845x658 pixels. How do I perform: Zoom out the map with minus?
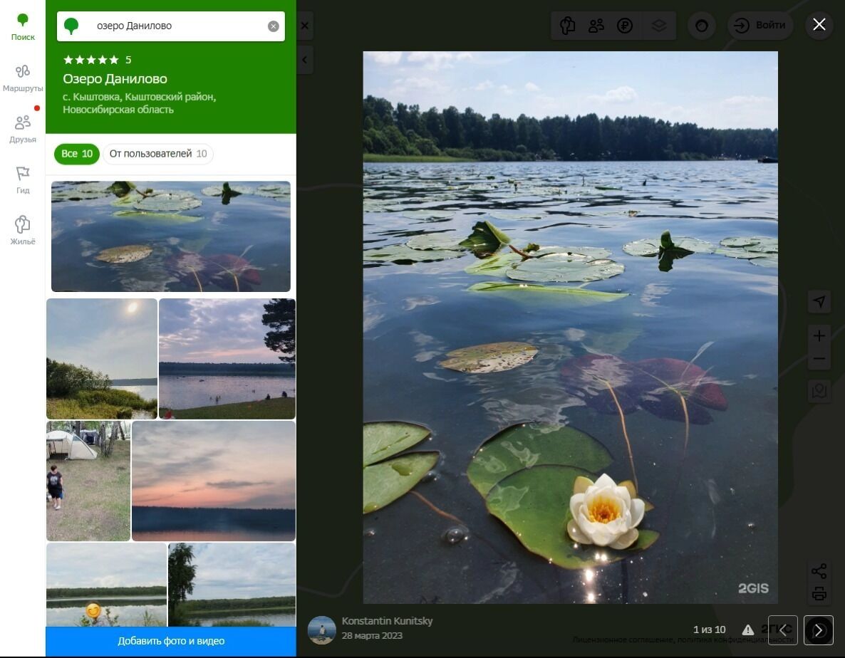[819, 359]
